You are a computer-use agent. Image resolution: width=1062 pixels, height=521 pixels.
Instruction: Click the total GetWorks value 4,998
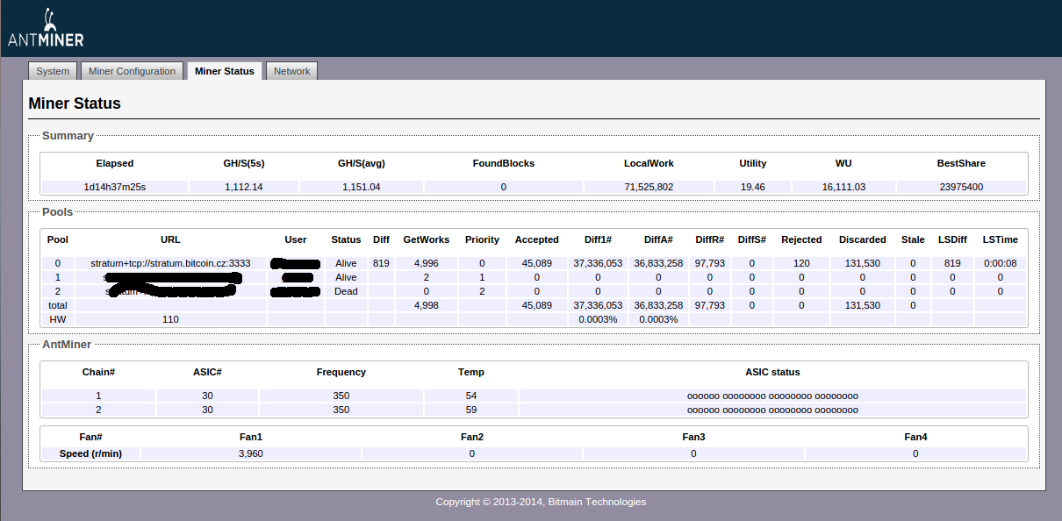click(x=426, y=305)
